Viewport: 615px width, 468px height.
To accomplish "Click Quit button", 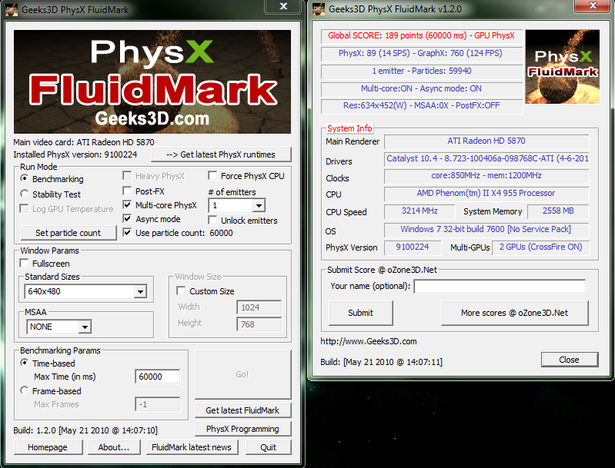I will pyautogui.click(x=269, y=447).
